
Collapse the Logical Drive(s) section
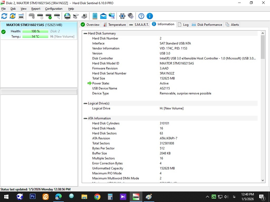pos(85,103)
